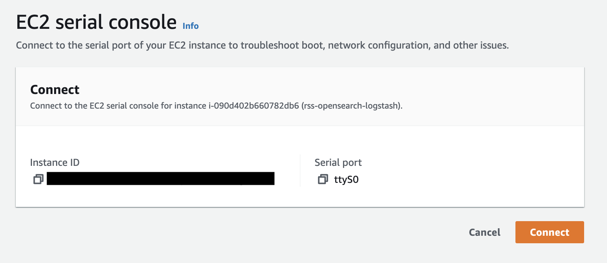Open the Info link beside the title
Image resolution: width=607 pixels, height=263 pixels.
191,26
